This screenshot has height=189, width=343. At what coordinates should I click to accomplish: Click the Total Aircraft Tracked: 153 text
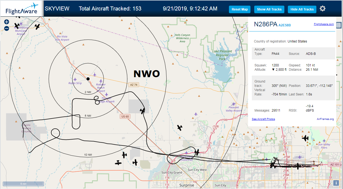click(x=110, y=9)
